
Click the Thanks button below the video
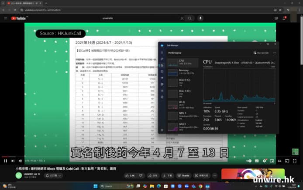tap(183, 175)
